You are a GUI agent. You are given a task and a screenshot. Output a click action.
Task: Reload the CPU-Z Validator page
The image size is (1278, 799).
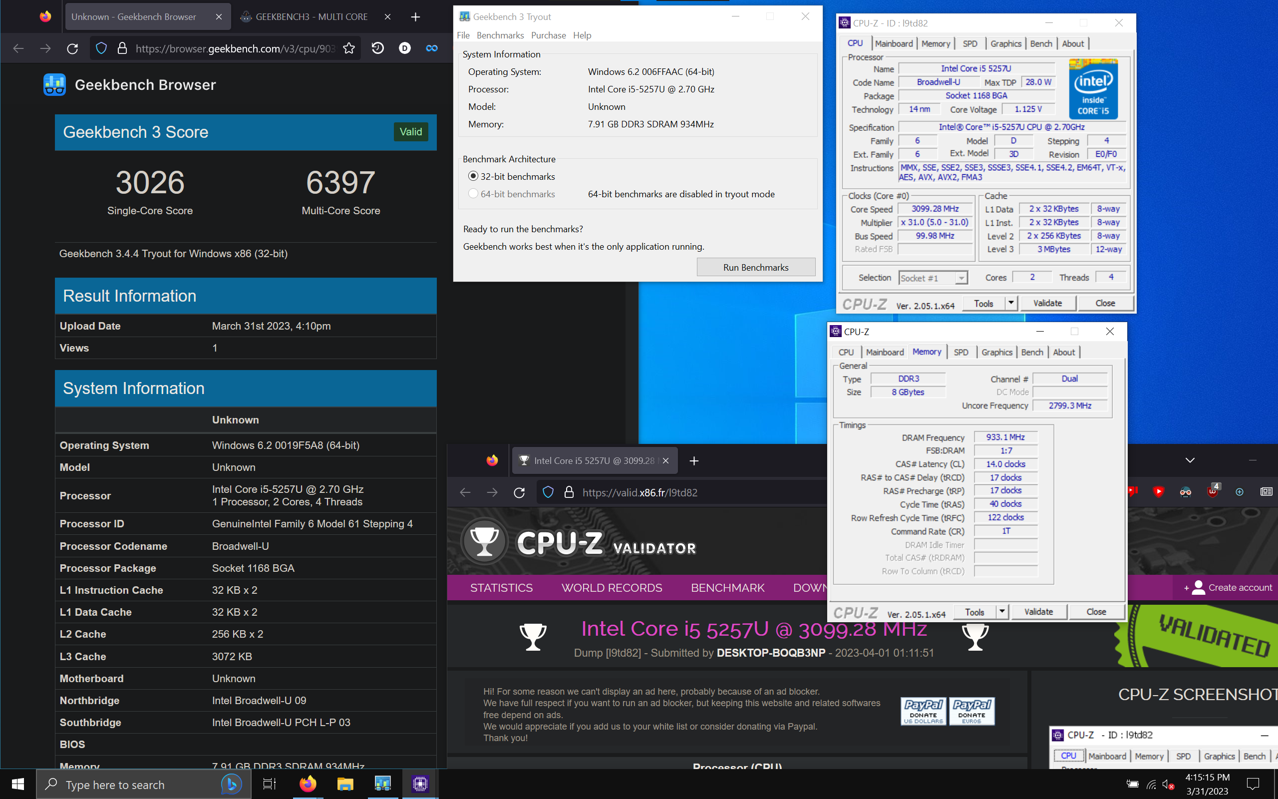(519, 492)
